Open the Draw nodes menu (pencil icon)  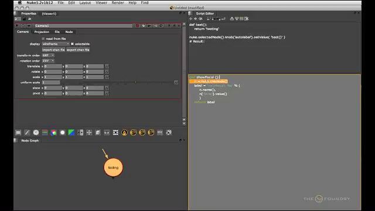[x=27, y=132]
